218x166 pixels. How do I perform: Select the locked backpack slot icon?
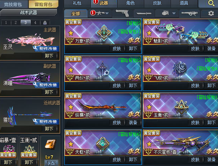pos(45,23)
